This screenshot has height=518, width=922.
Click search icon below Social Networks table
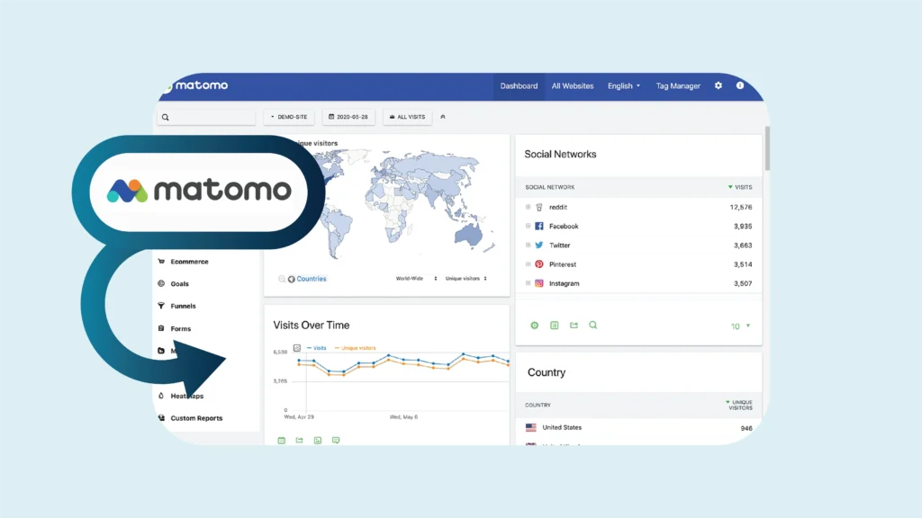[x=592, y=326]
